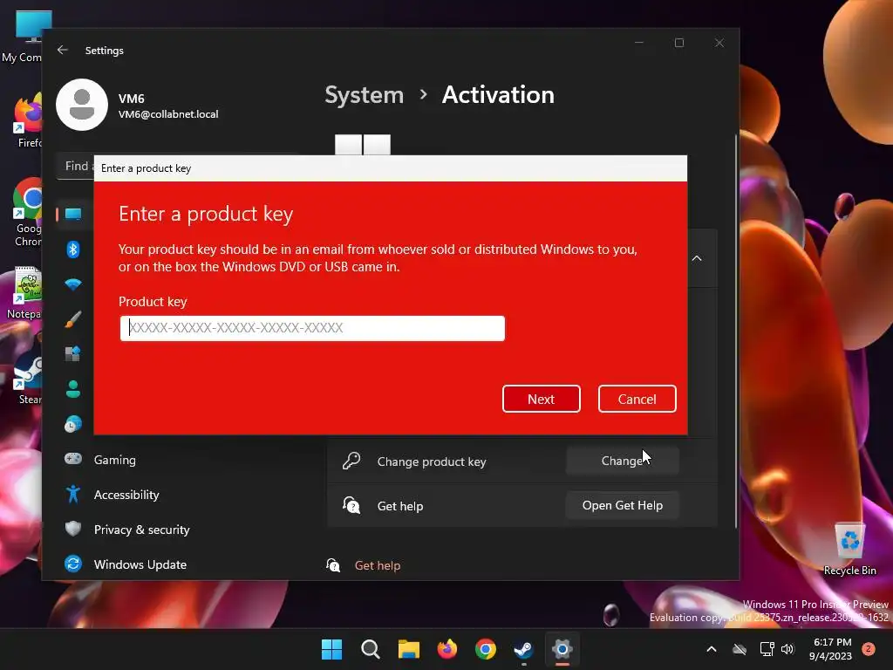Click the VM6 account profile picture

click(x=82, y=105)
